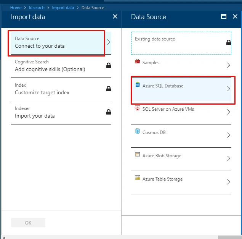Viewport: 242px width, 239px height.
Task: Click the lock icon on Index row
Action: [109, 89]
